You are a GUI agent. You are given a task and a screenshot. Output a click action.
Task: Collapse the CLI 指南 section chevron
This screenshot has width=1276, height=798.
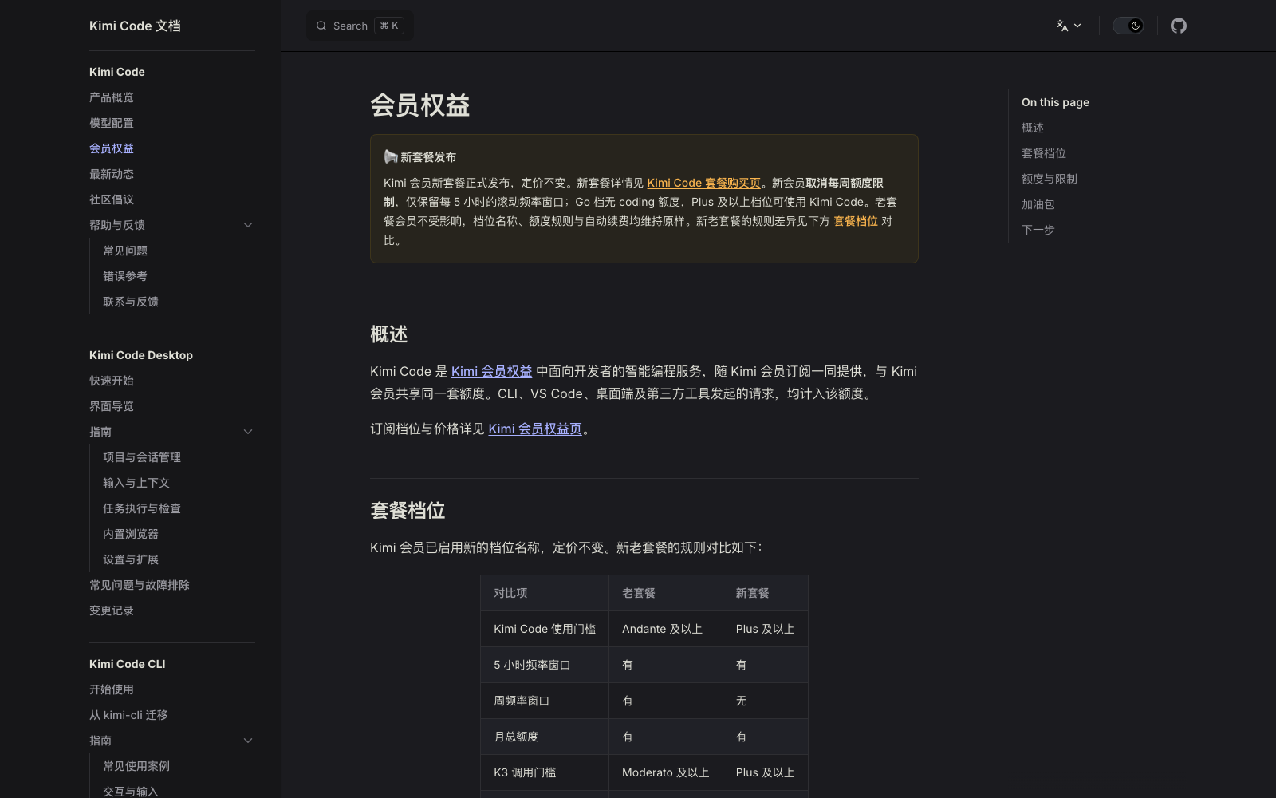248,741
